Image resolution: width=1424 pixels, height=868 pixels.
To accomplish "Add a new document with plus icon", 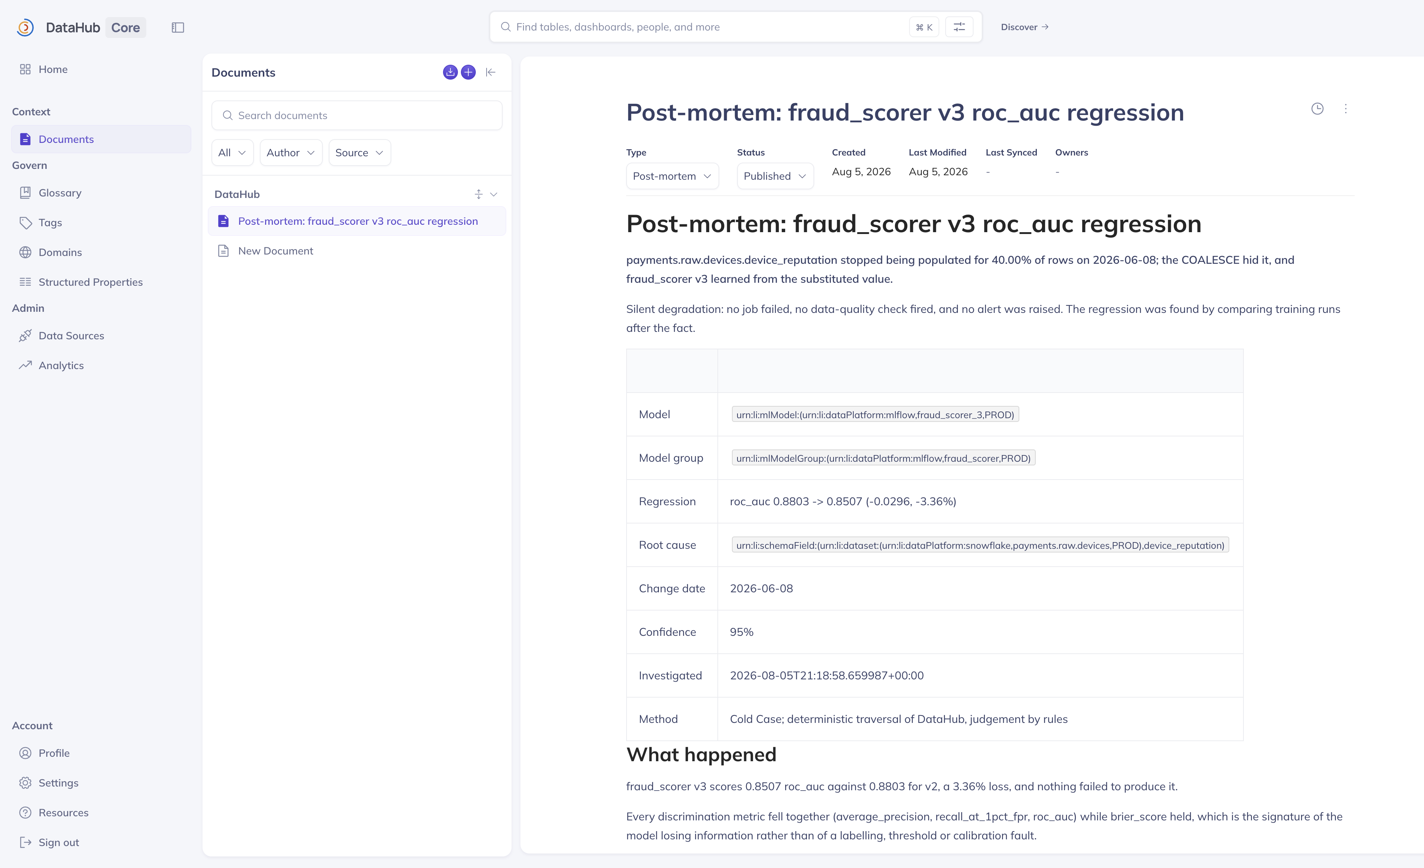I will click(x=468, y=72).
